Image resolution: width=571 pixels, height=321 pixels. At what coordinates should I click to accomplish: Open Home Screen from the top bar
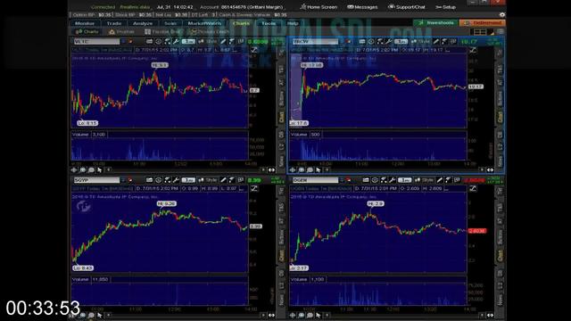319,7
